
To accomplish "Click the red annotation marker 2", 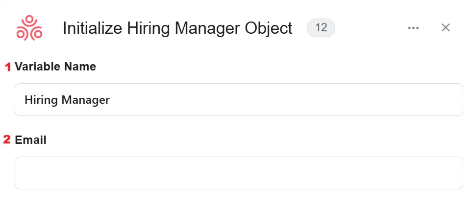I will pos(7,140).
